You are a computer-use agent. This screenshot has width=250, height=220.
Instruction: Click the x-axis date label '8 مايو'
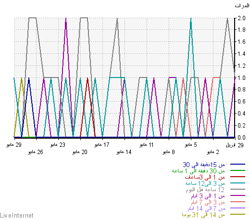[x=168, y=152]
